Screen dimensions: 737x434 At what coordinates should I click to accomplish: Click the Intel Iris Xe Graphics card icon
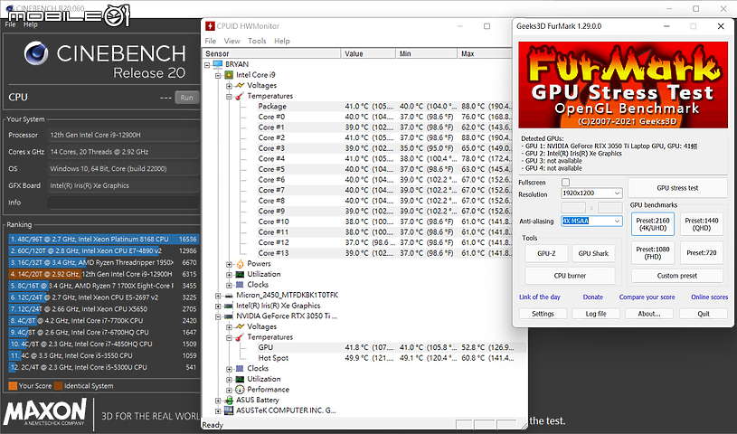pos(229,306)
